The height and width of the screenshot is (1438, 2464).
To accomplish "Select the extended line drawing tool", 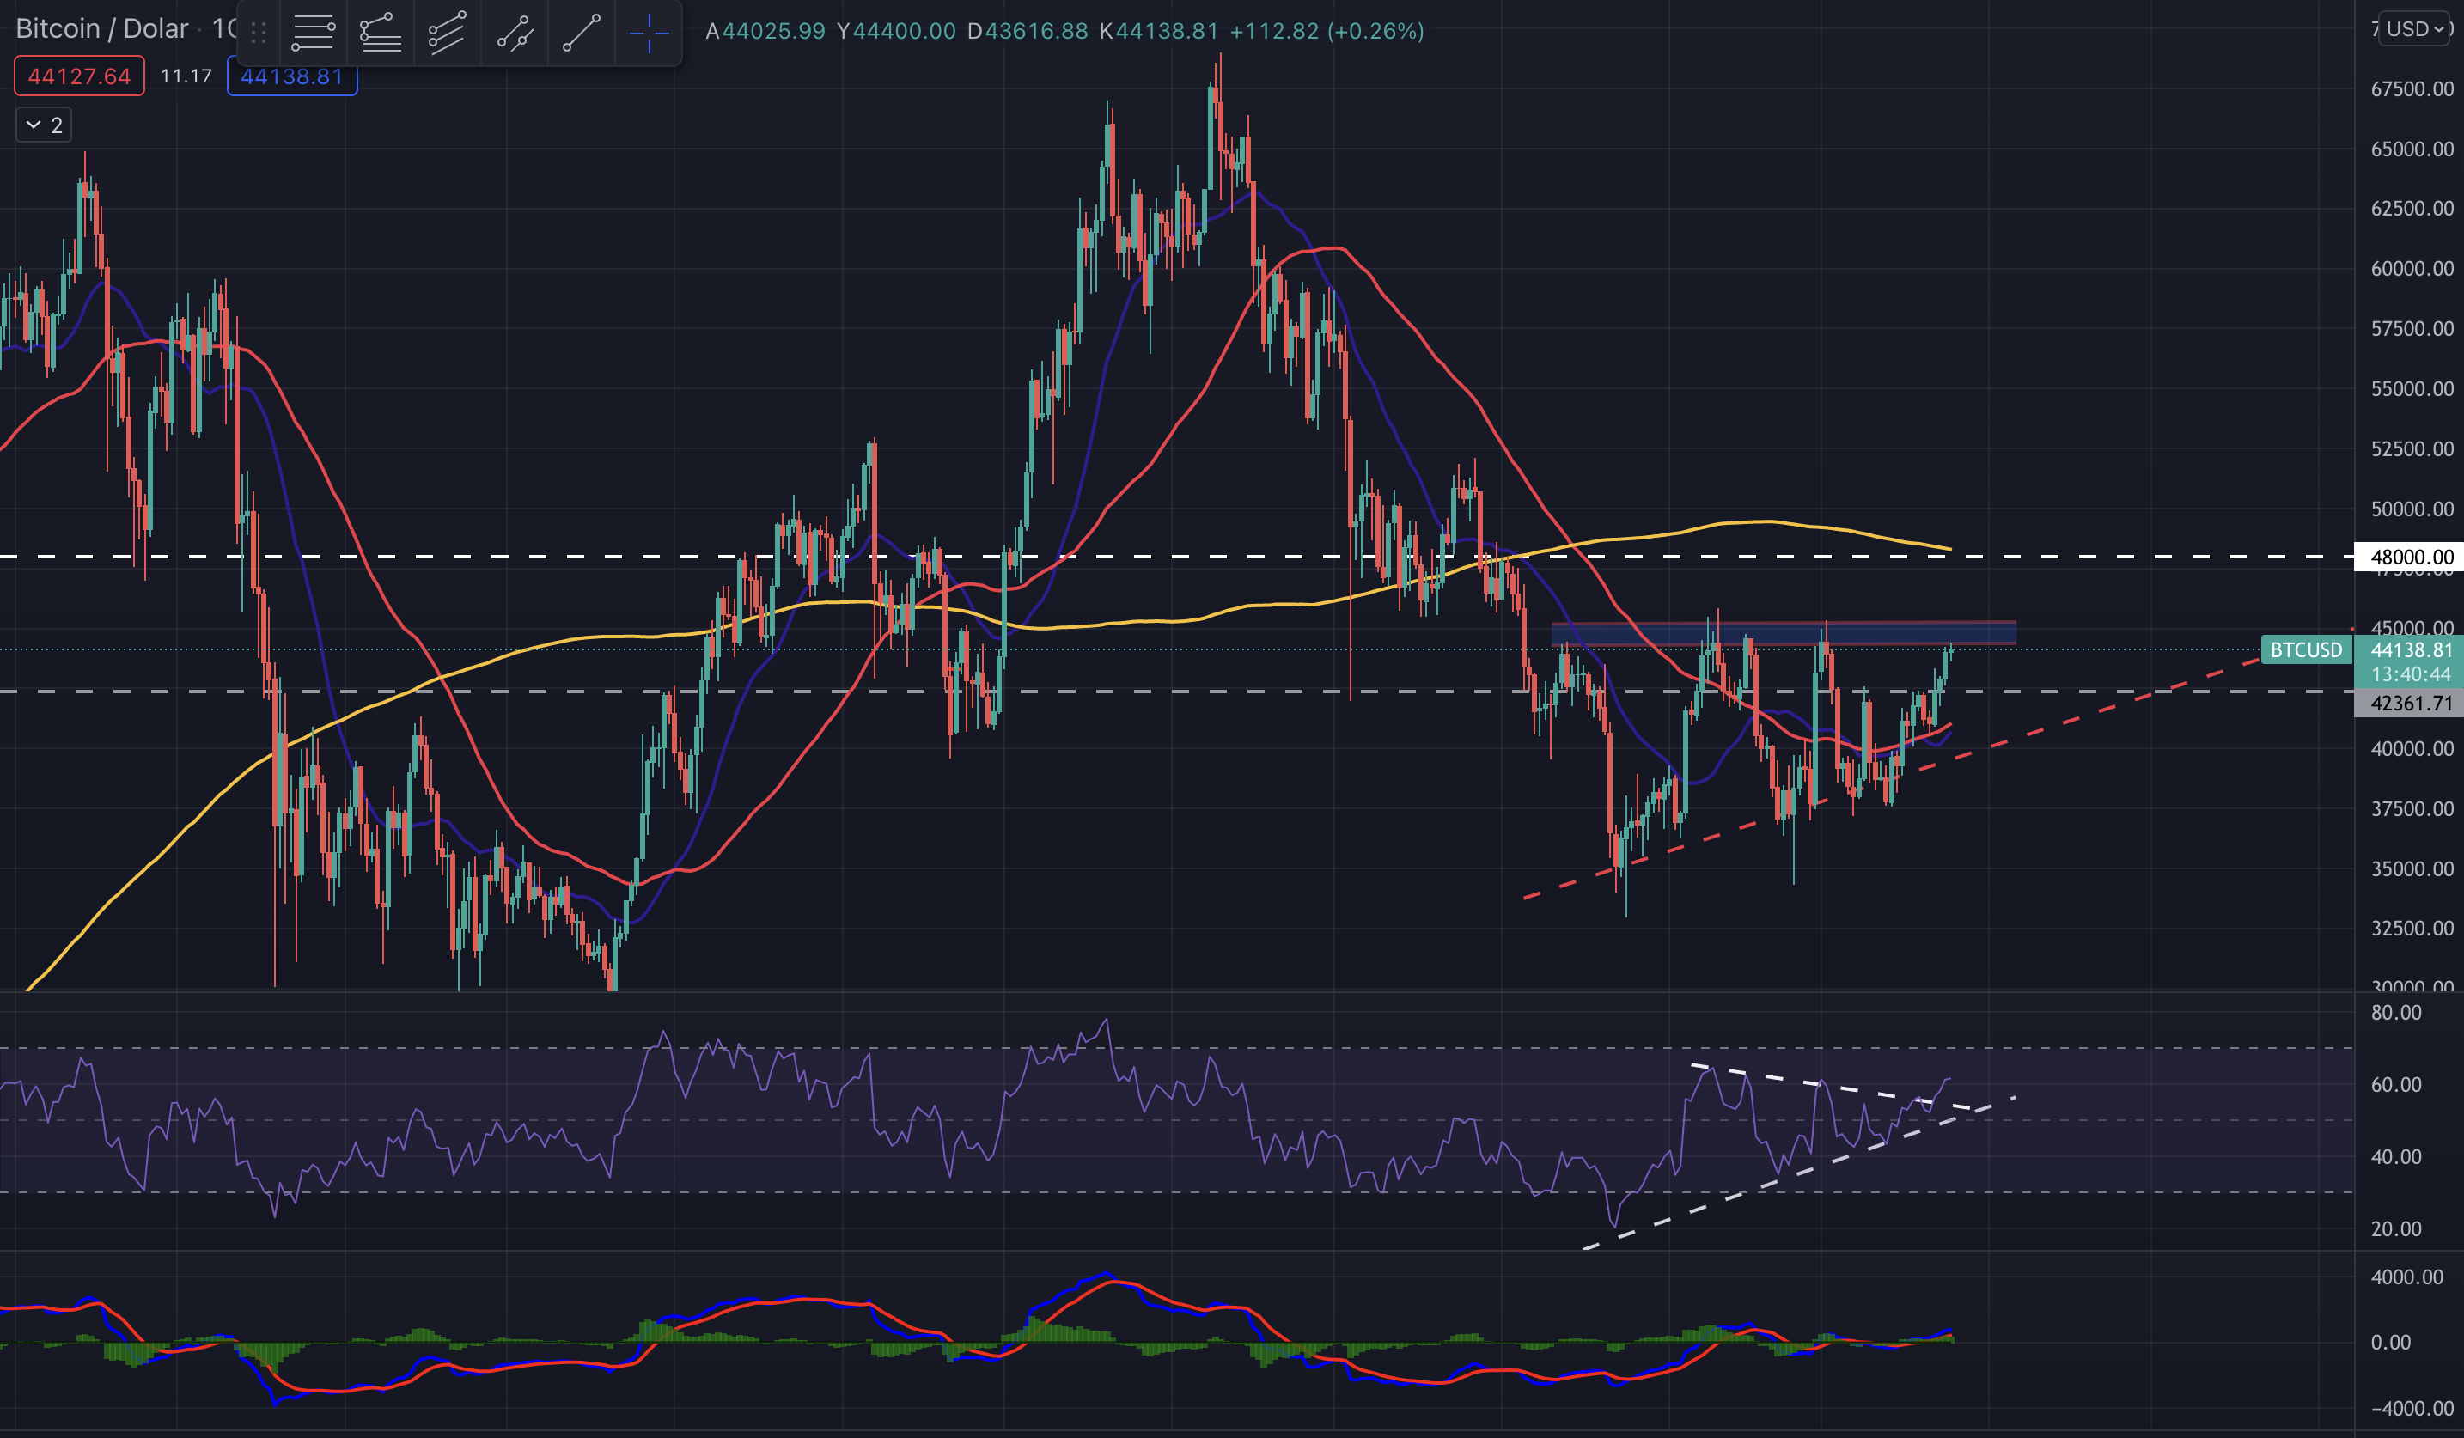I will pos(515,33).
